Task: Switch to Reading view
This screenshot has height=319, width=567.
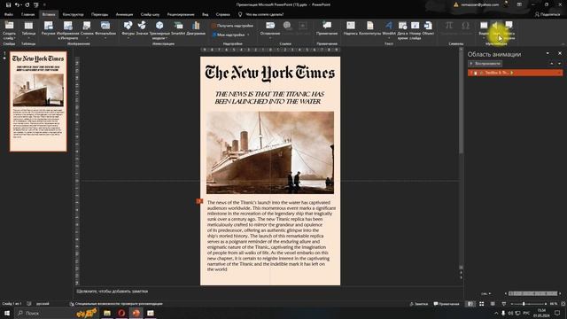Action: click(x=493, y=304)
